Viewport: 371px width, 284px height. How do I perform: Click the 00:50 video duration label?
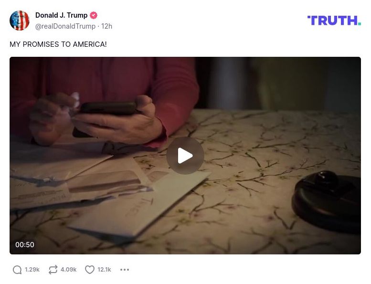[x=25, y=244]
